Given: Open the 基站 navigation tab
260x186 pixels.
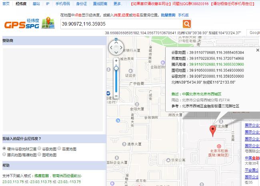Looking at the screenshot, I should [36, 4].
